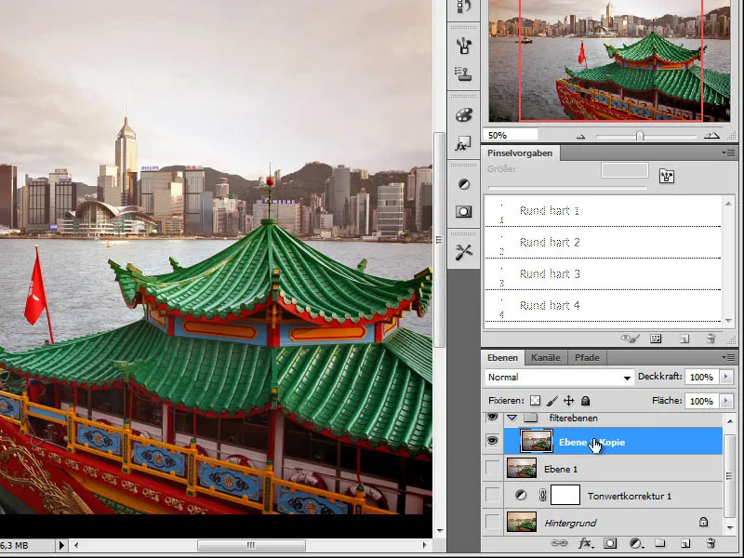The image size is (744, 558).
Task: Click the navigator zoom slider handle
Action: pyautogui.click(x=640, y=136)
